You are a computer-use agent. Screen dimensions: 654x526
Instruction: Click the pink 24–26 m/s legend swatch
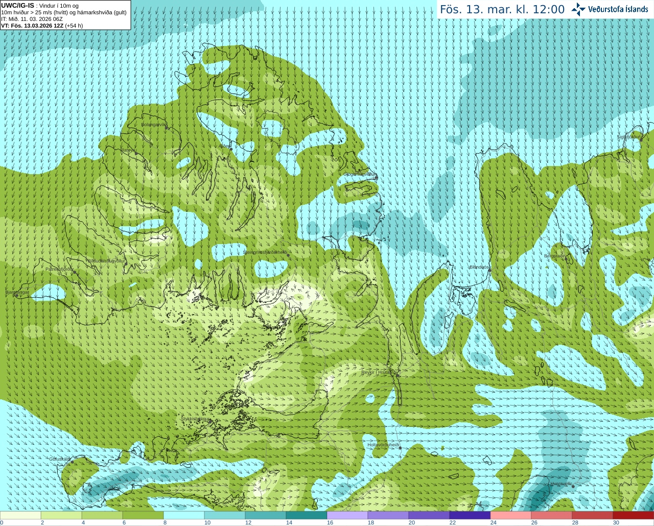point(511,515)
